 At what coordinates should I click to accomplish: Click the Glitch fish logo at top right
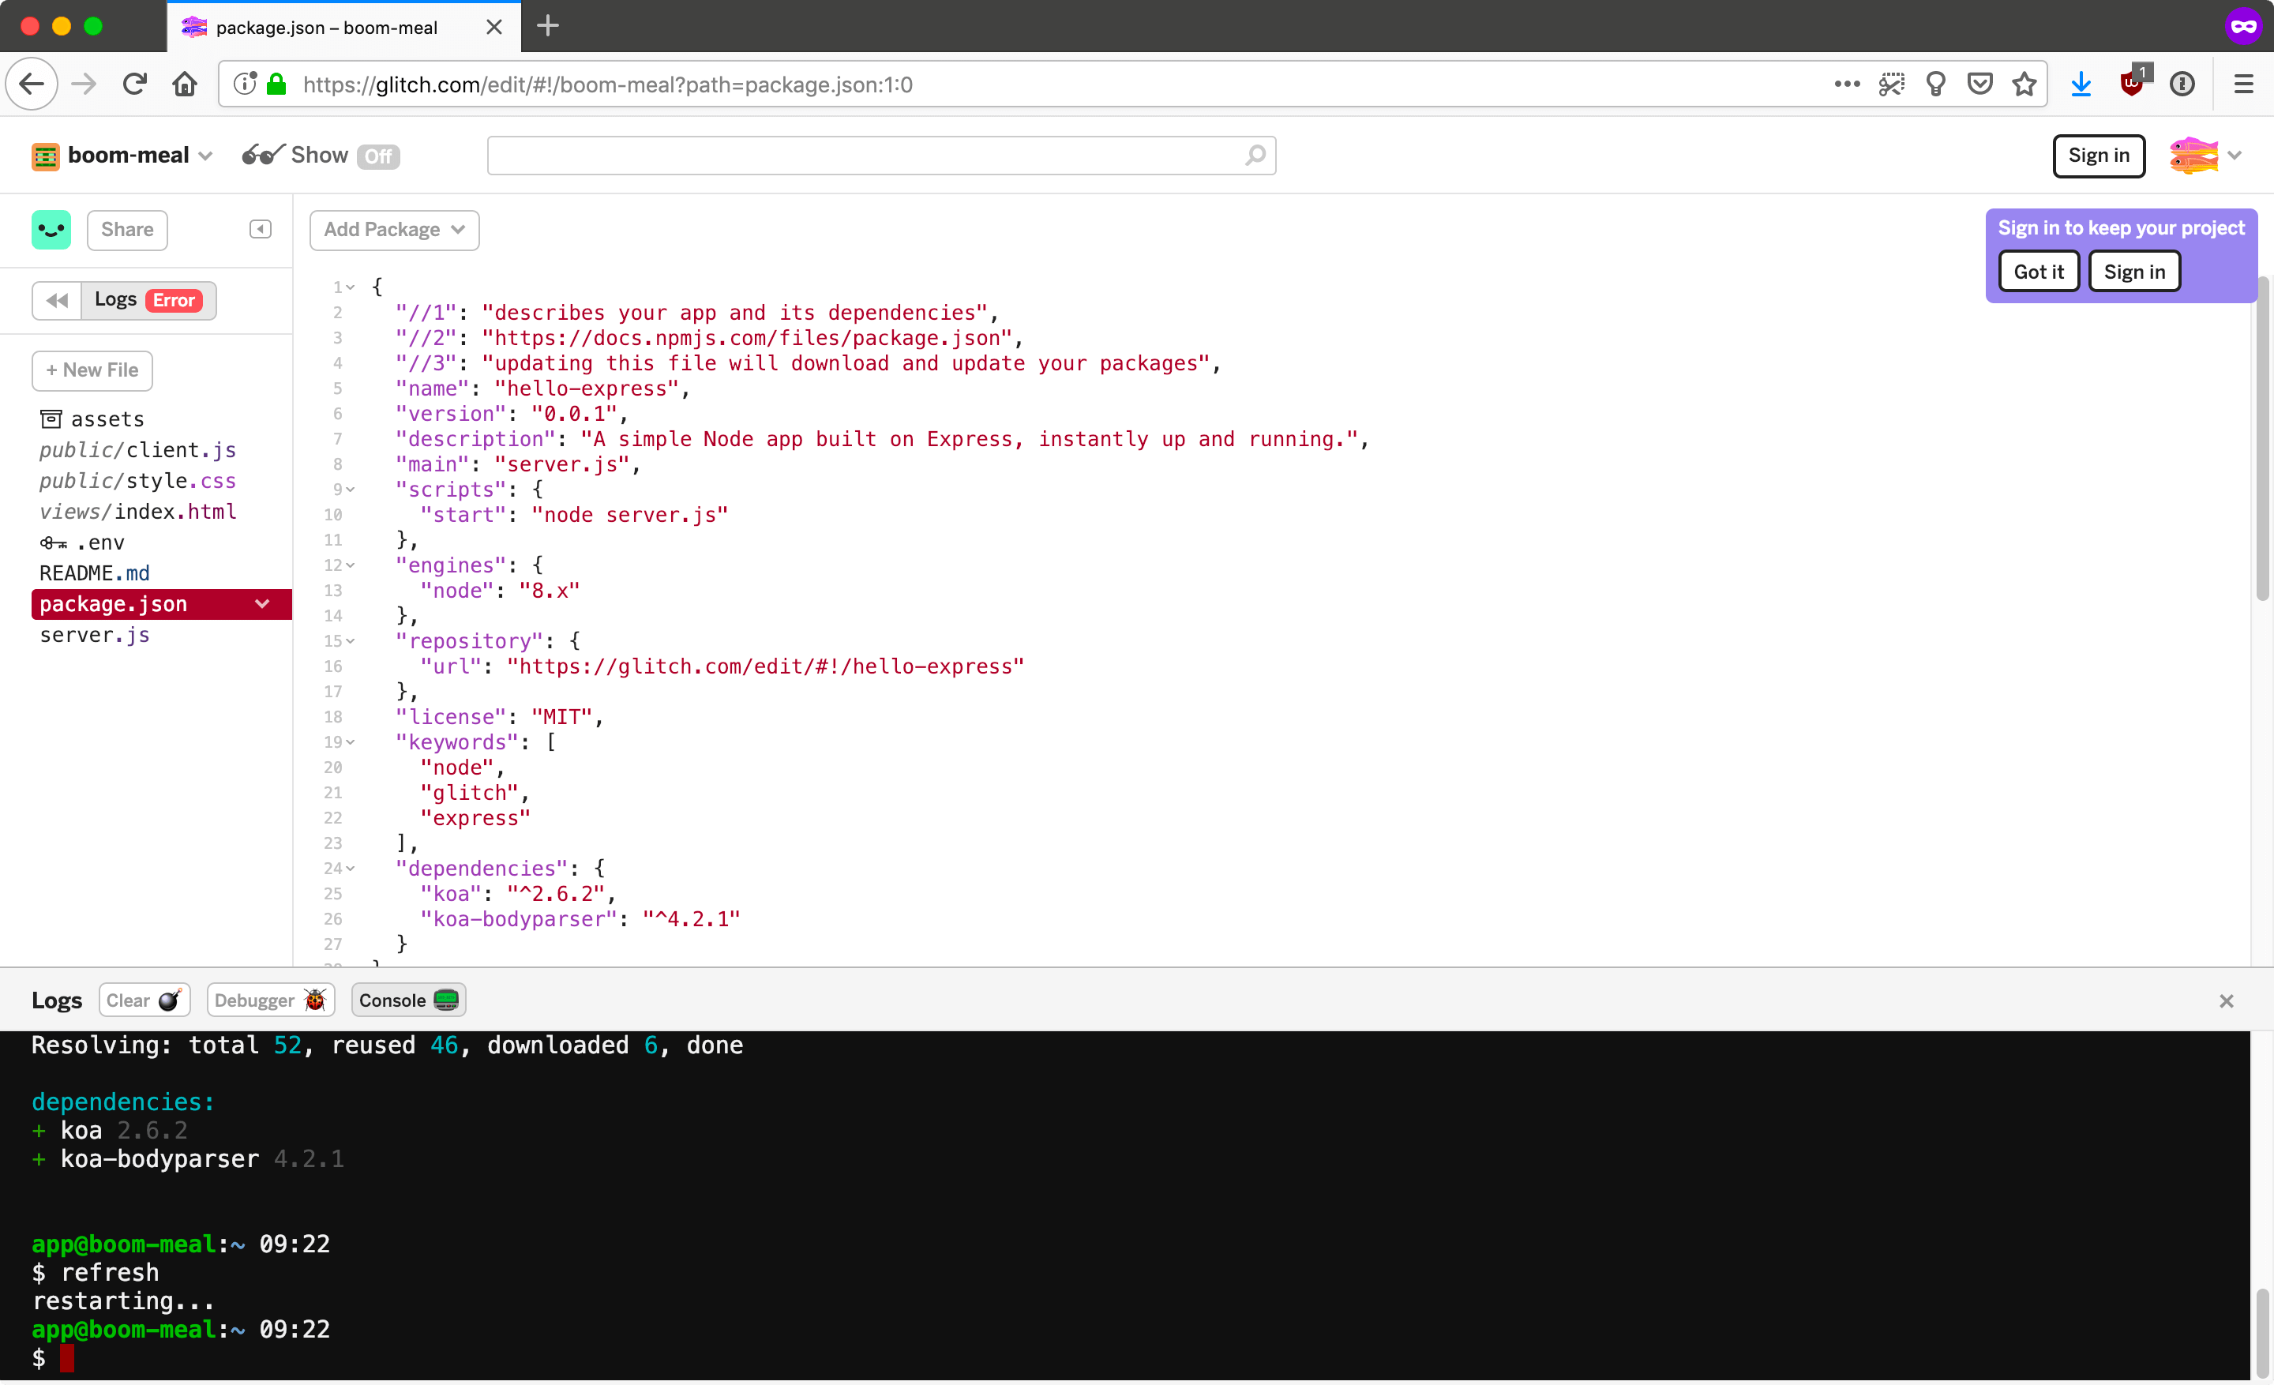coord(2193,155)
